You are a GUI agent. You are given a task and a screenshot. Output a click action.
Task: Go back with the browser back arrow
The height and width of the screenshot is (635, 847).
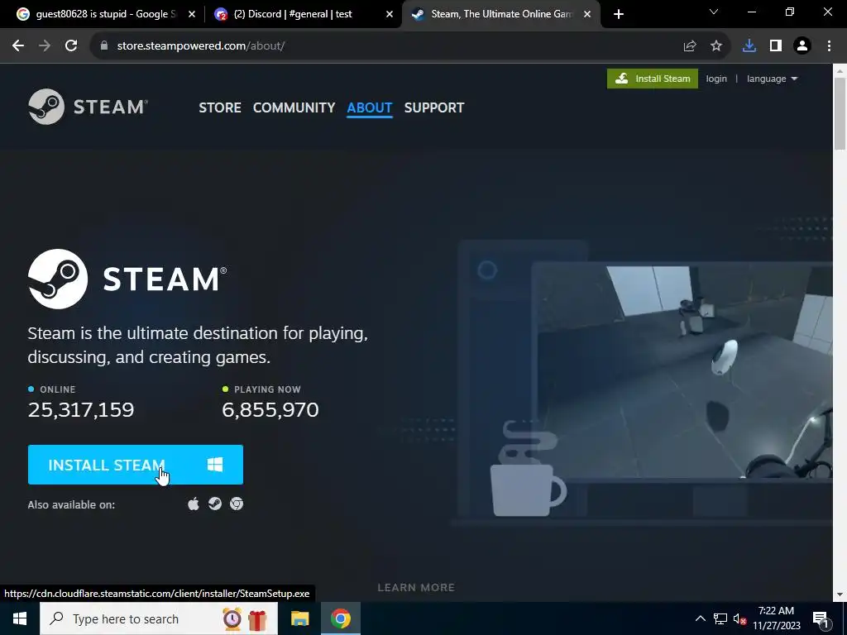[x=18, y=46]
